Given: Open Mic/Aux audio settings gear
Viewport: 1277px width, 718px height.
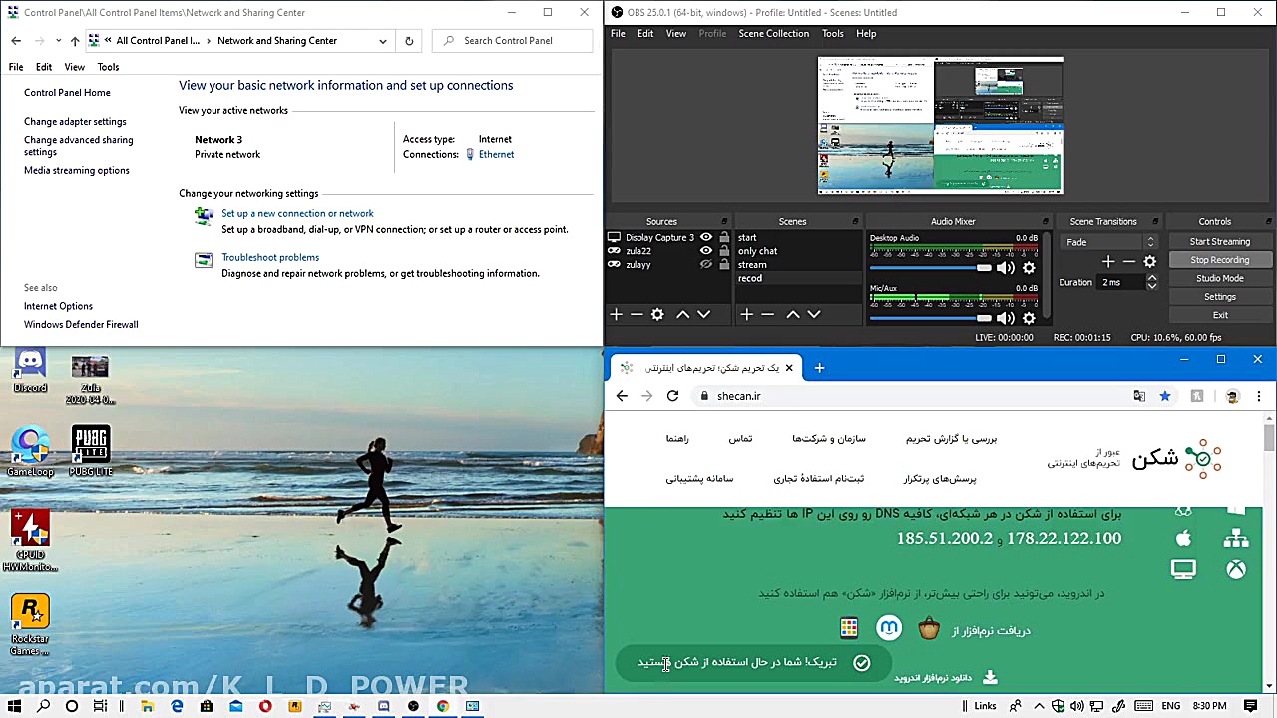Looking at the screenshot, I should pos(1029,318).
